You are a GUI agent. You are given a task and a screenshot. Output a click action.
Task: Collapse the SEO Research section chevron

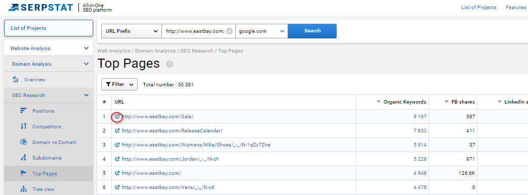86,95
